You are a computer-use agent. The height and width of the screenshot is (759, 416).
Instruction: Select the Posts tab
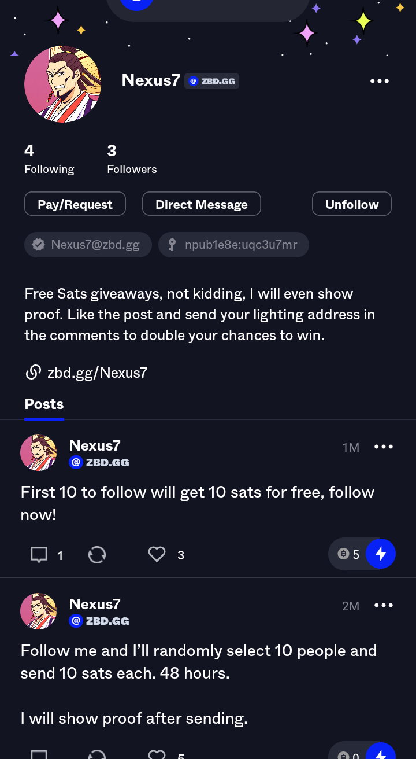[44, 404]
